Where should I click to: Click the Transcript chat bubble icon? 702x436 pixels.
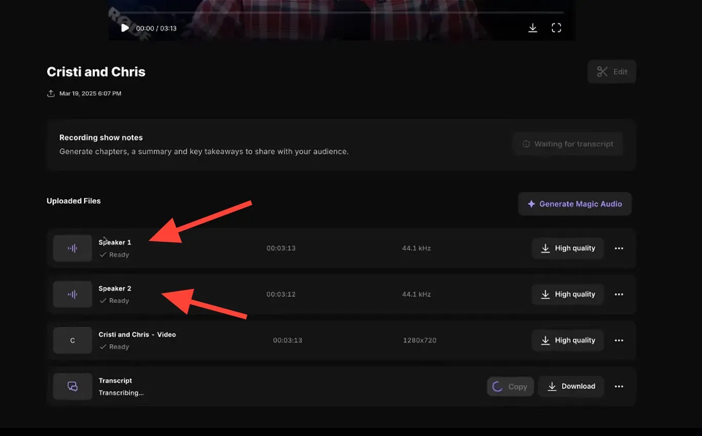tap(73, 387)
